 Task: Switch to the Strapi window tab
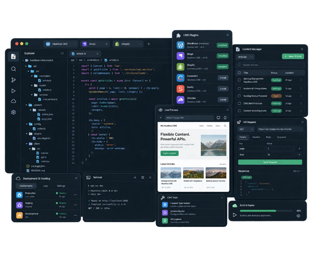point(95,44)
